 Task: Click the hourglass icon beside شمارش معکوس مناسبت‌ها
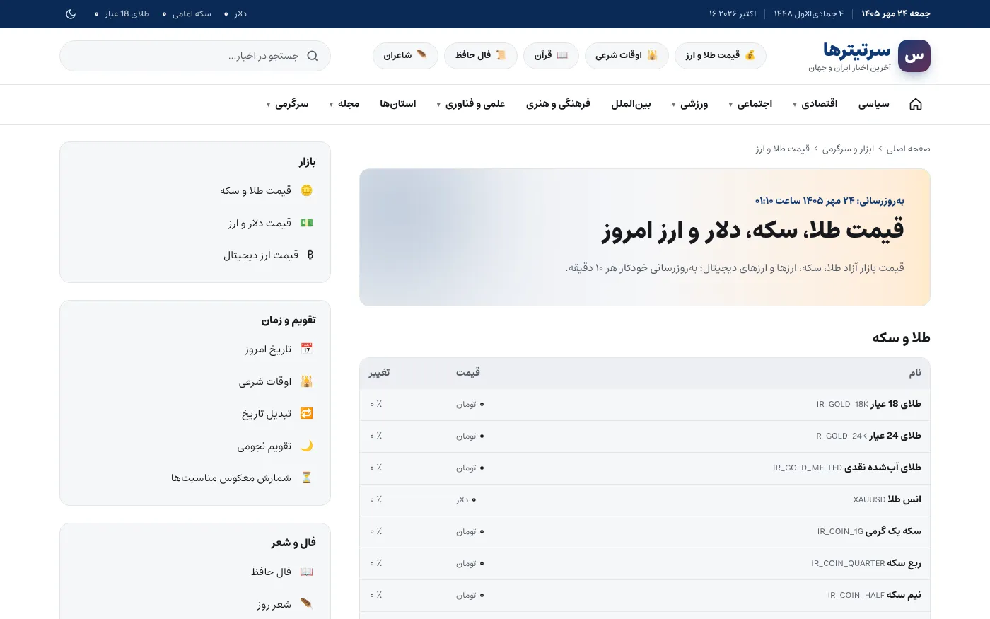tap(307, 478)
